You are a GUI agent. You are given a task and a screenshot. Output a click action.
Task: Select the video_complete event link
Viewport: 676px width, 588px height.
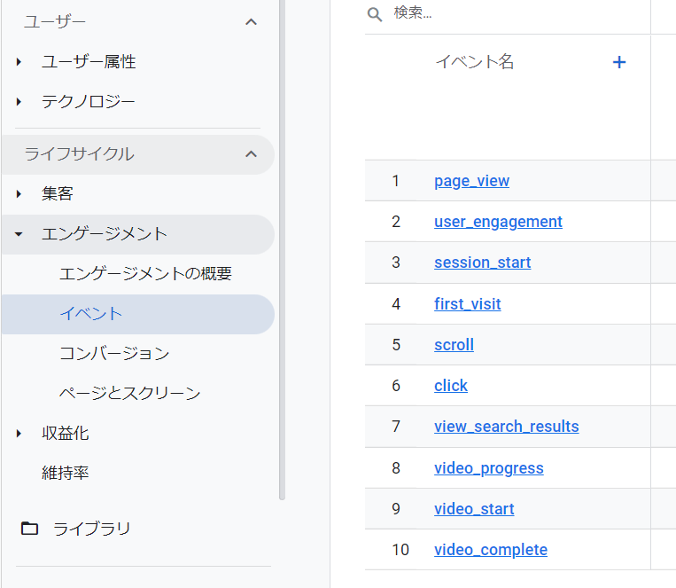pos(490,550)
